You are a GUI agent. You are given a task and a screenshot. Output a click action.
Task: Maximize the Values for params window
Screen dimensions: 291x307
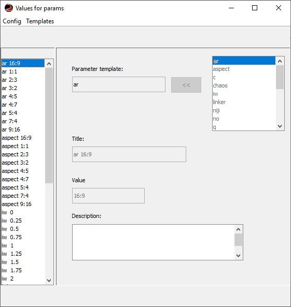(x=255, y=8)
